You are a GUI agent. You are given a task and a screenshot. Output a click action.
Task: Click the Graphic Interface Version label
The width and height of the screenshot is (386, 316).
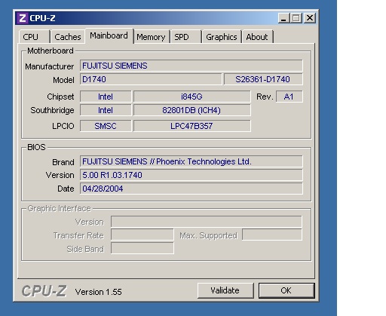click(90, 222)
